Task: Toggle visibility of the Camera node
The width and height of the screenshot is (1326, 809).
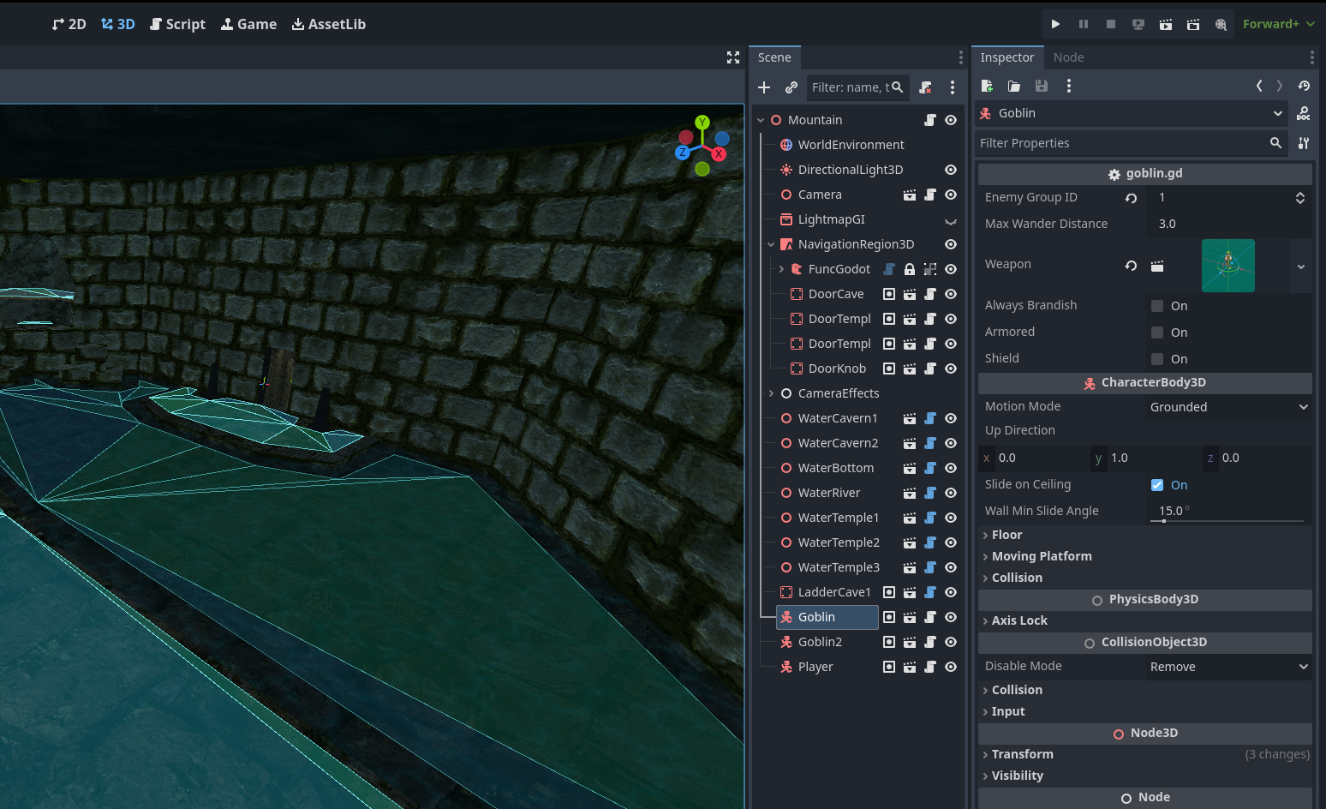Action: (x=951, y=195)
